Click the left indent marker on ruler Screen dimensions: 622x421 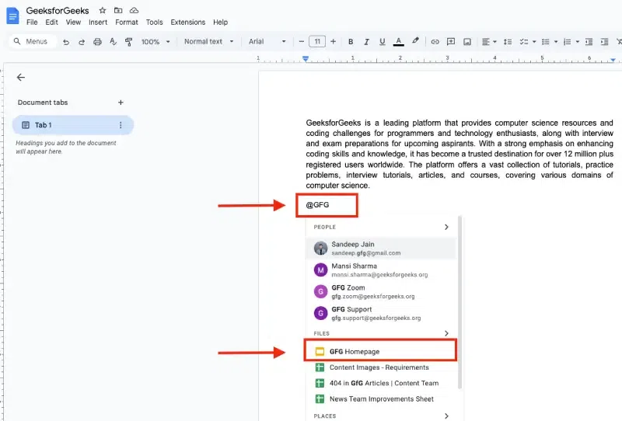coord(306,59)
